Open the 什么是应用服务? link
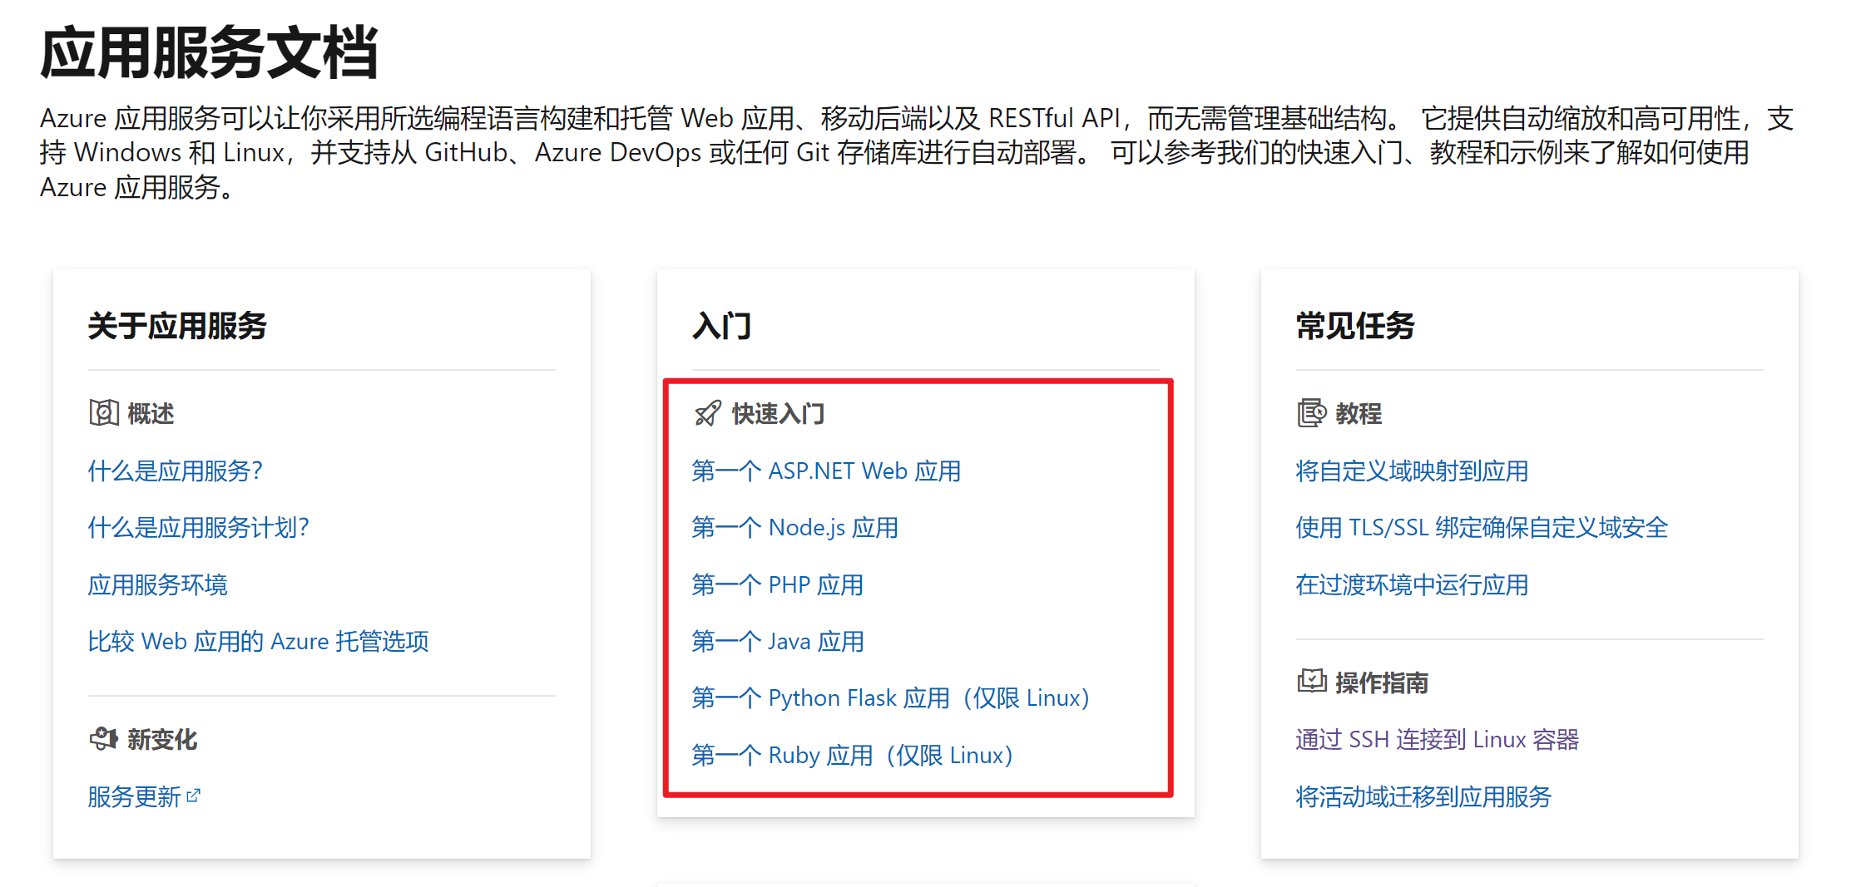 point(175,471)
